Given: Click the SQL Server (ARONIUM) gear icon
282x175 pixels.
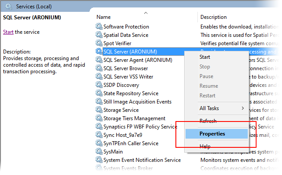Looking at the screenshot, I should (99, 51).
